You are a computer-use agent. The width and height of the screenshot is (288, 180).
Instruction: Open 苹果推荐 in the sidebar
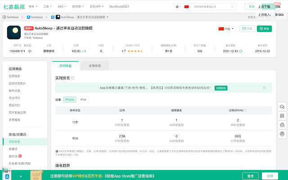(14, 120)
